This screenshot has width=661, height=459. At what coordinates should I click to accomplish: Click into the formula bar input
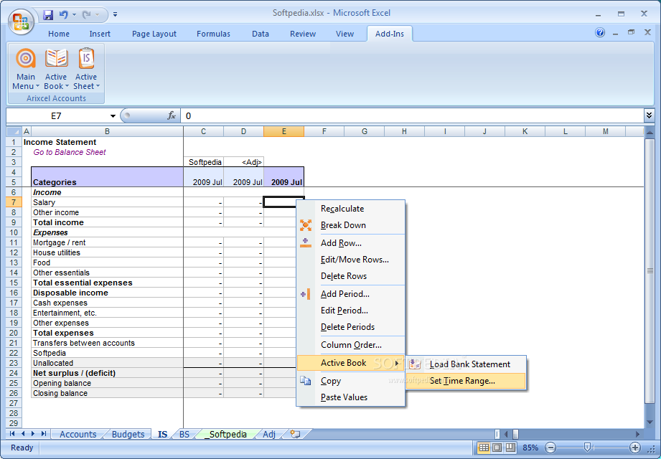412,115
